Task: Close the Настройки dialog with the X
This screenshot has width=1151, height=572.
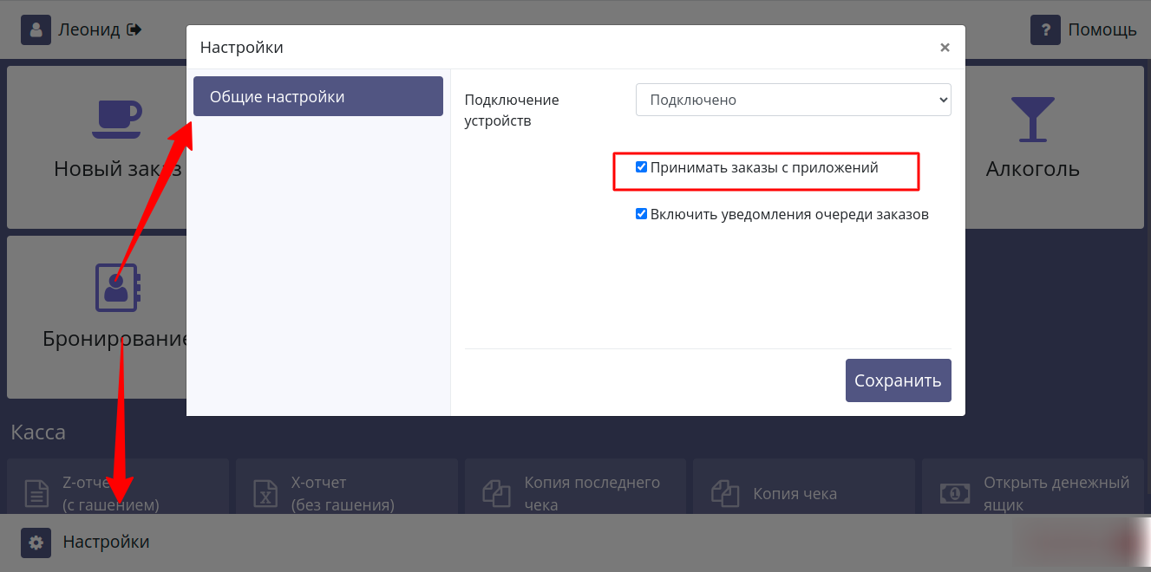Action: pyautogui.click(x=945, y=47)
